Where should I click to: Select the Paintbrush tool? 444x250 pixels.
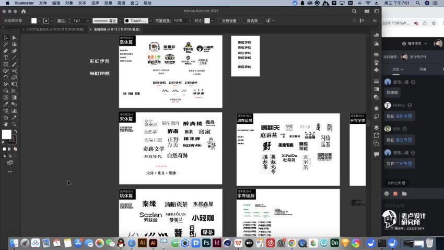point(14,64)
